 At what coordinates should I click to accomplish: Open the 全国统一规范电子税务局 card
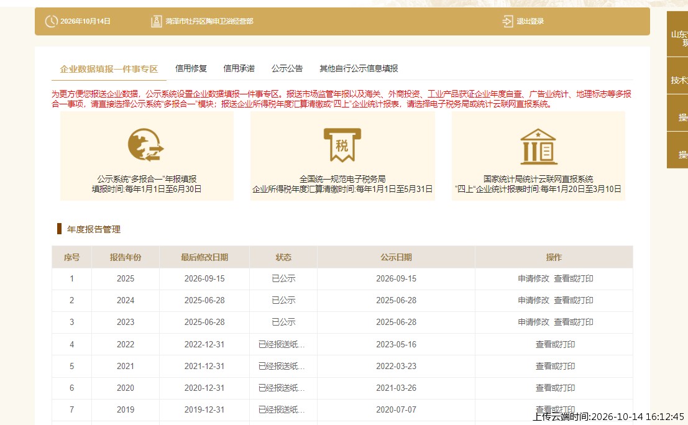coord(342,156)
